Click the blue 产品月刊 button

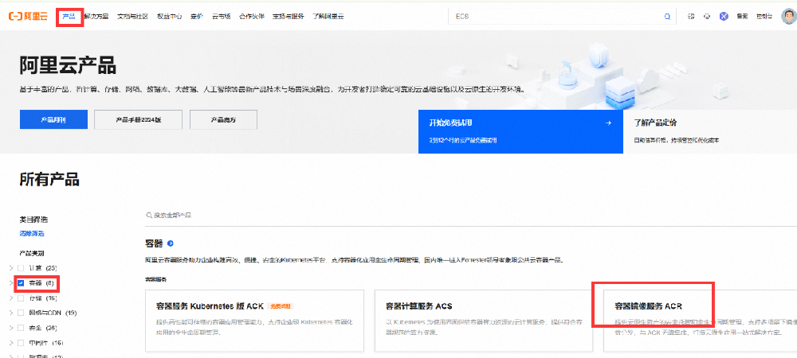[x=54, y=119]
